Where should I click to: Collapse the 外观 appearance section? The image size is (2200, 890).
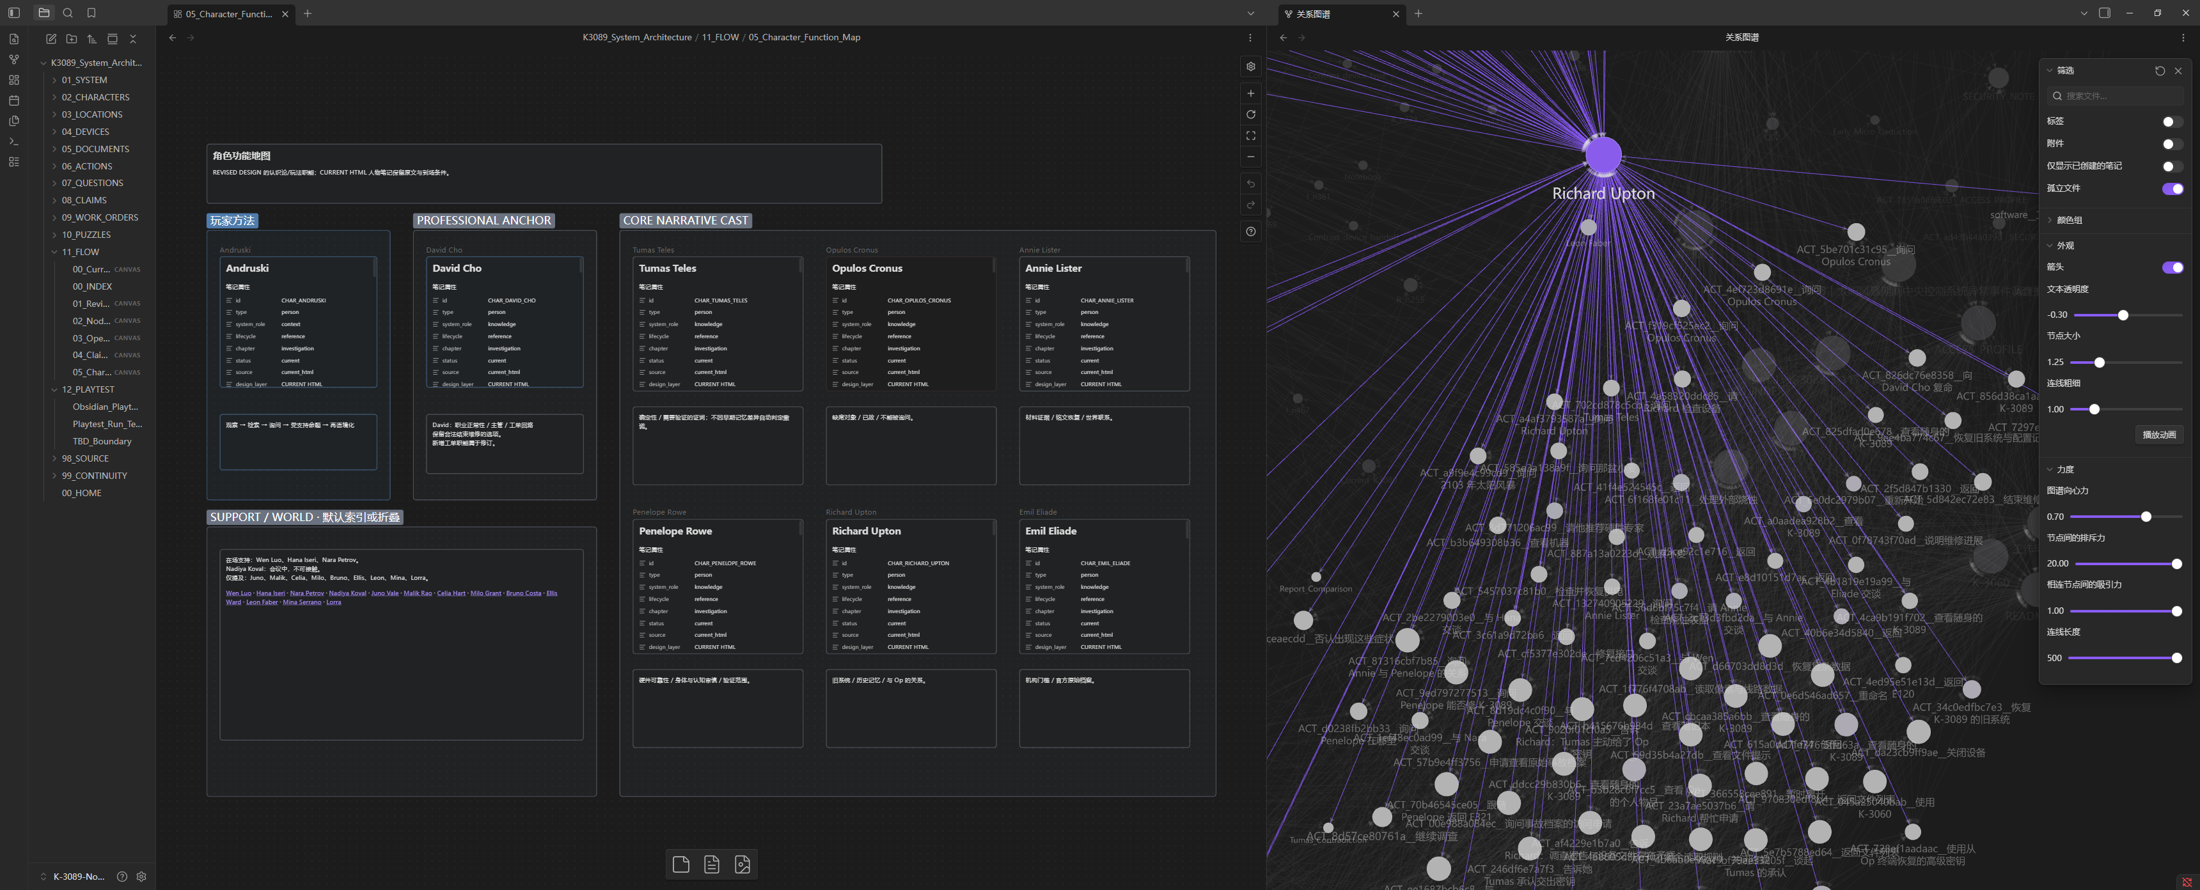pyautogui.click(x=2064, y=246)
